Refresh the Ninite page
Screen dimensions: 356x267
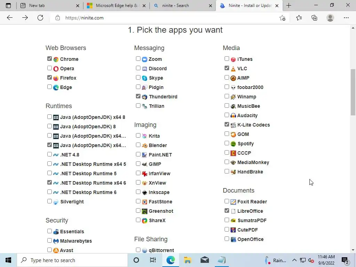coord(40,18)
